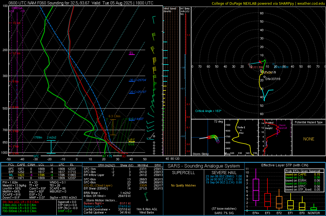Click the Inf. Temp. Adv. panel header
The height and width of the screenshot is (216, 326).
click(185, 11)
